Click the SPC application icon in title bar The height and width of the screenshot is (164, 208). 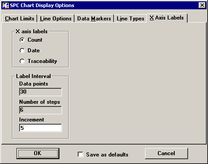click(x=6, y=5)
